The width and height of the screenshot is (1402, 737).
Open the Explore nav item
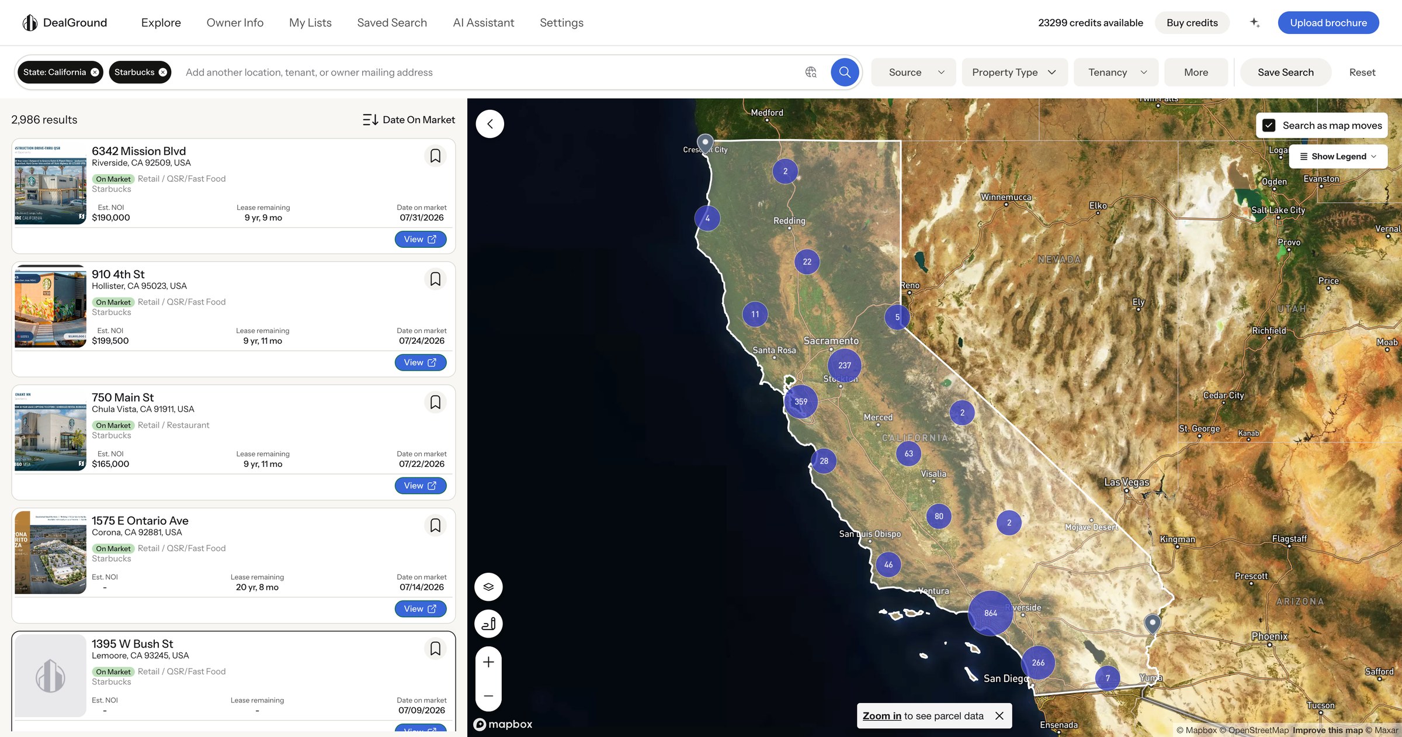tap(161, 23)
